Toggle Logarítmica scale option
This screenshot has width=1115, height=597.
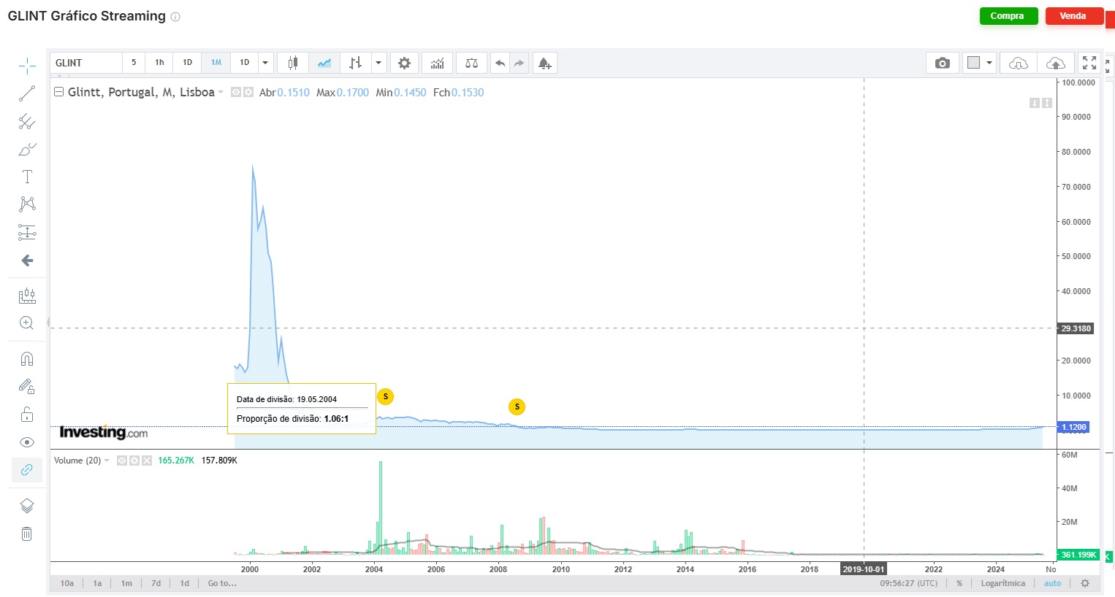point(1002,583)
